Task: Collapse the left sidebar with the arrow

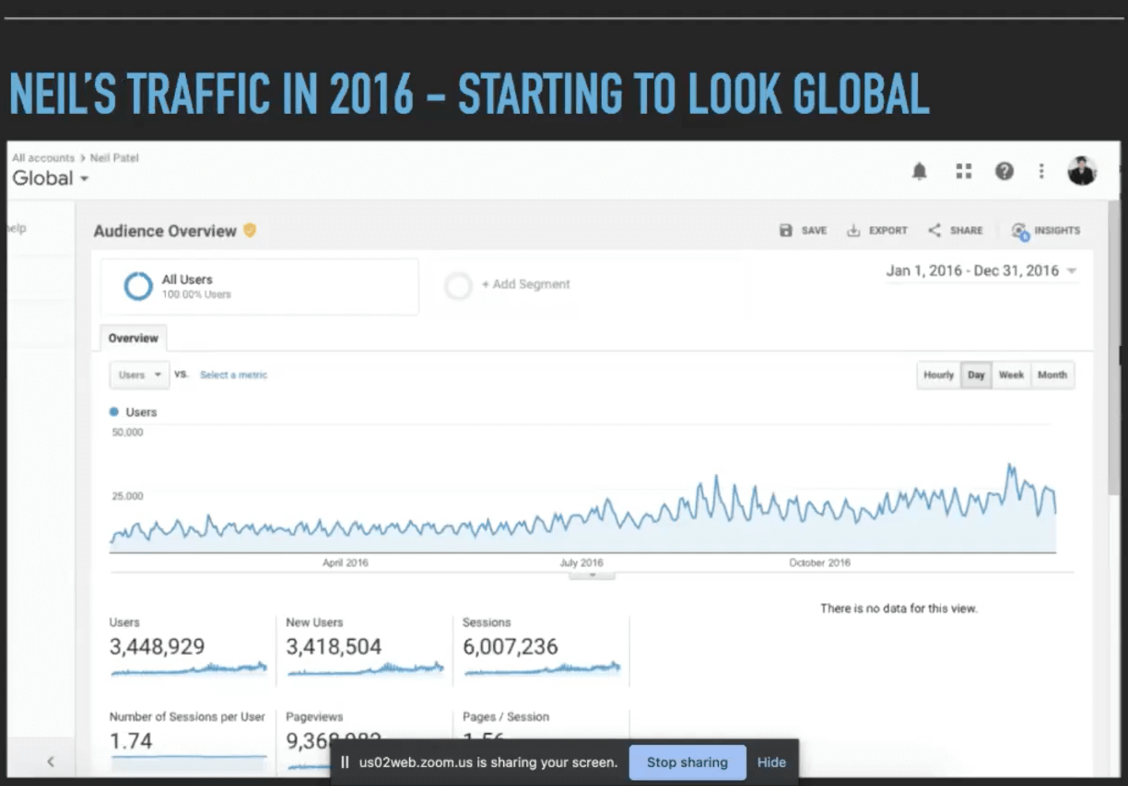Action: pos(51,761)
